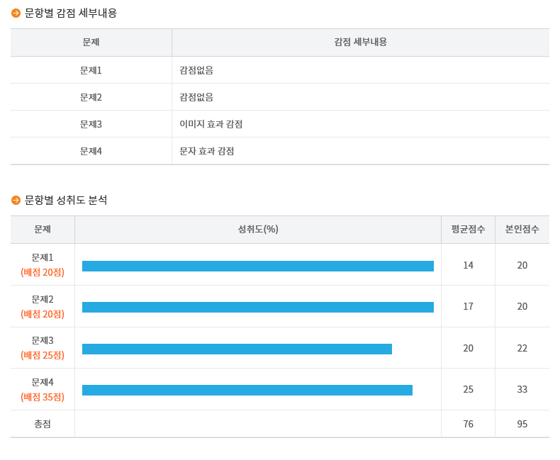Click own score 20 for 문제2
Viewport: 560px width, 460px height.
tap(522, 306)
